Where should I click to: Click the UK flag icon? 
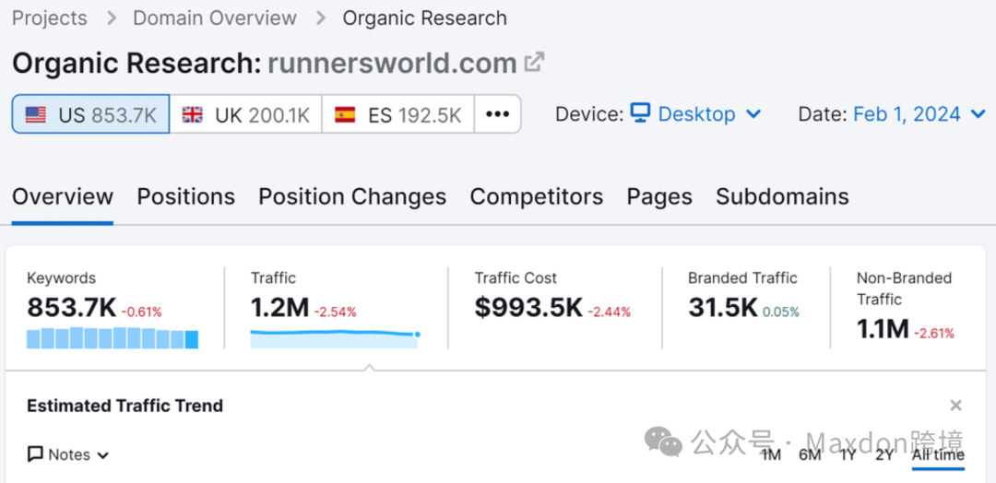(x=192, y=115)
